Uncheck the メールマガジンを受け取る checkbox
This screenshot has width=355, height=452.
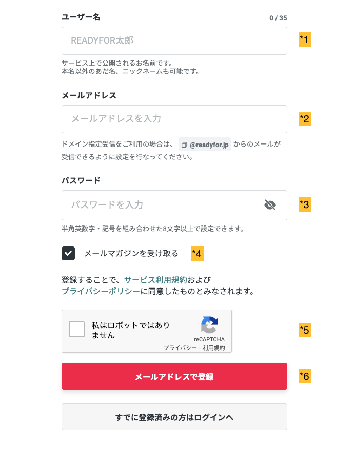68,253
